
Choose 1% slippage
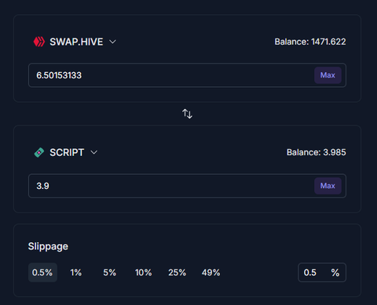[x=76, y=272]
